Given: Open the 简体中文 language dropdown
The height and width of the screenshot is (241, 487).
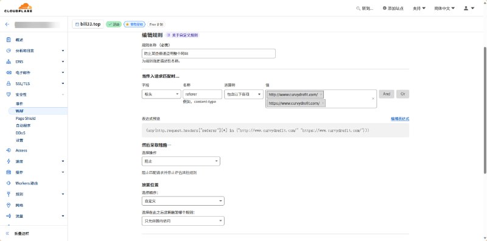Looking at the screenshot, I should point(444,9).
